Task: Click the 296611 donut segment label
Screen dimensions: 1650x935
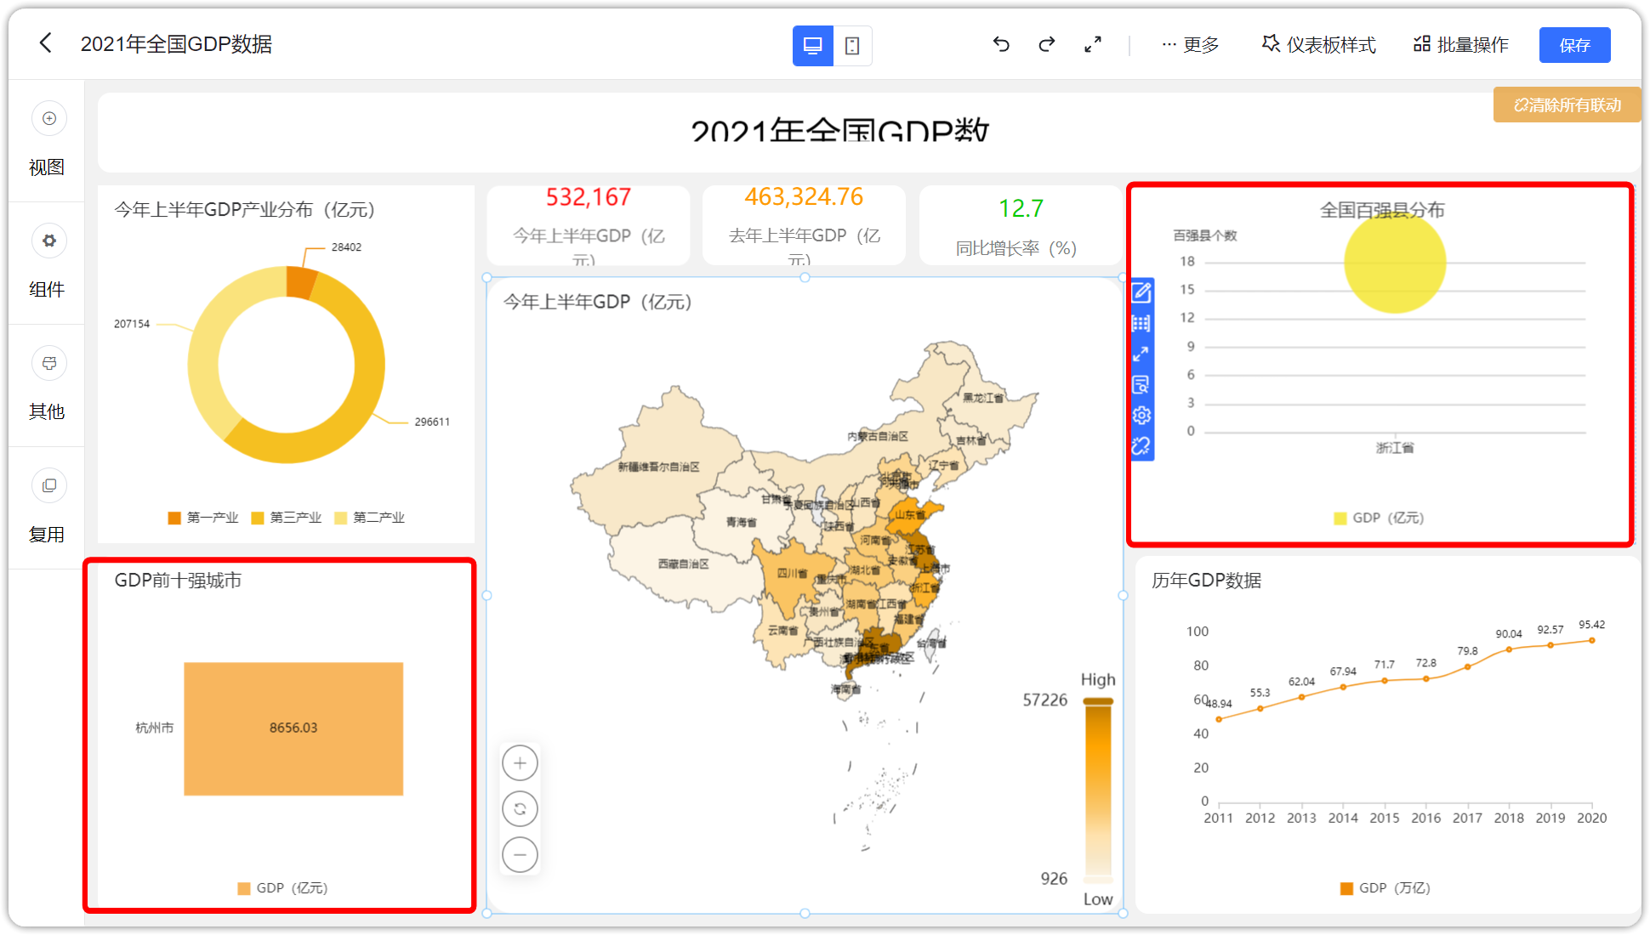Action: (x=432, y=422)
